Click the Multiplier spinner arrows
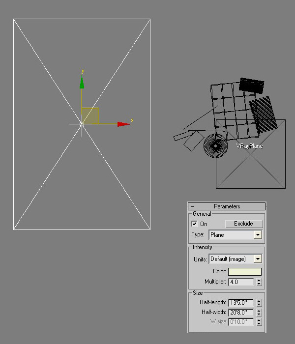The width and height of the screenshot is (295, 344). pyautogui.click(x=259, y=282)
